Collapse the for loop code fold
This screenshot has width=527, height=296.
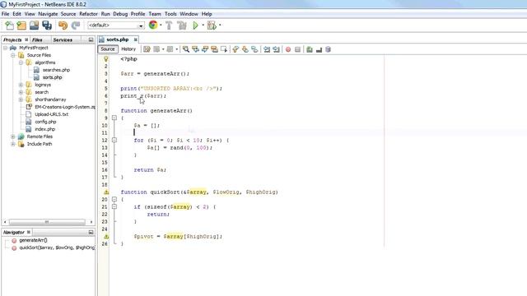pos(114,140)
